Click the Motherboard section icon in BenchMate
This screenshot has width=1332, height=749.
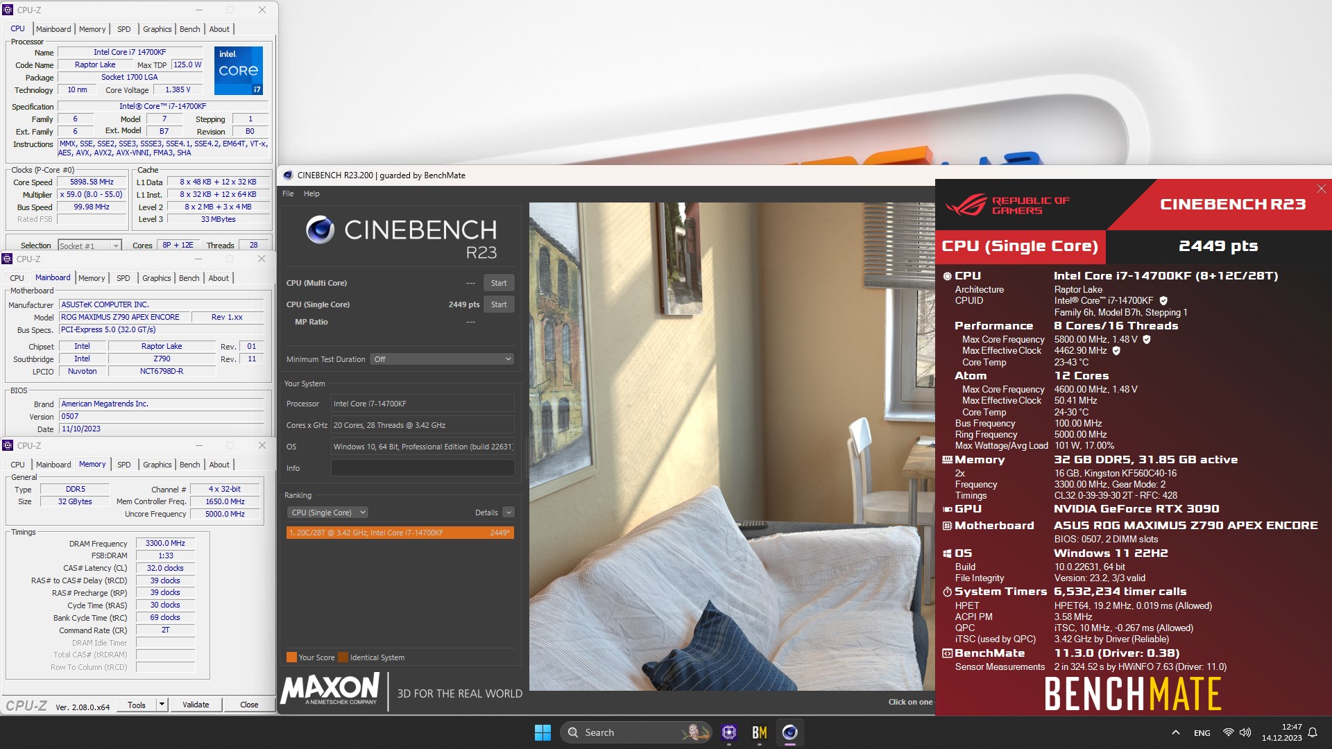(947, 526)
